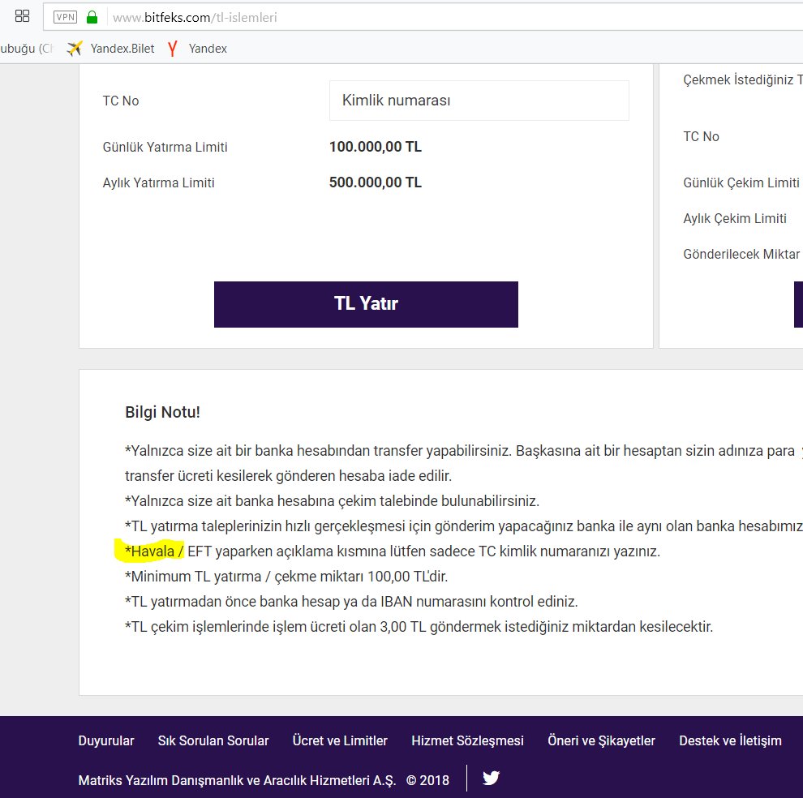Click the Minimum TL yatırma note line
This screenshot has height=798, width=803.
click(286, 577)
